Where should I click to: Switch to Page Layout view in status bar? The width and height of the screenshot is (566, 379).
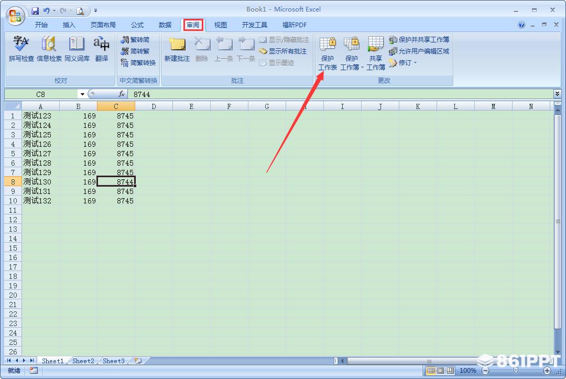(x=440, y=370)
